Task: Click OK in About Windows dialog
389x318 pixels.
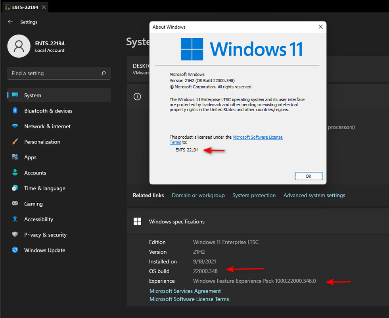Action: pos(309,176)
